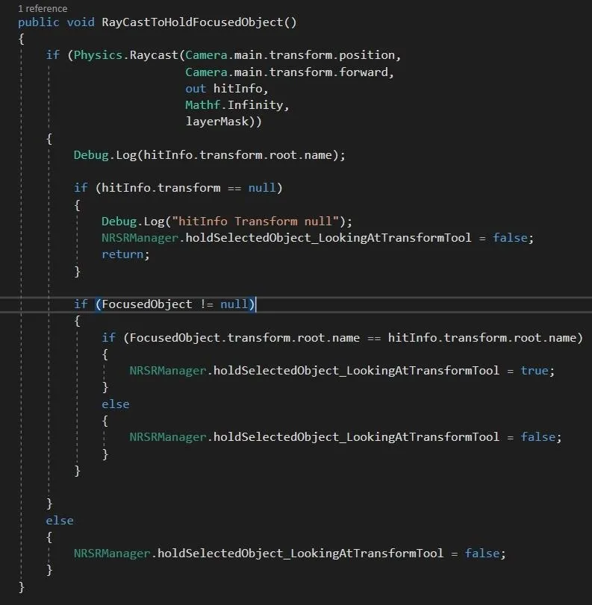Click "holdSelectedObject_LookingAtTransformTool" on the true assignment line

[x=356, y=371]
